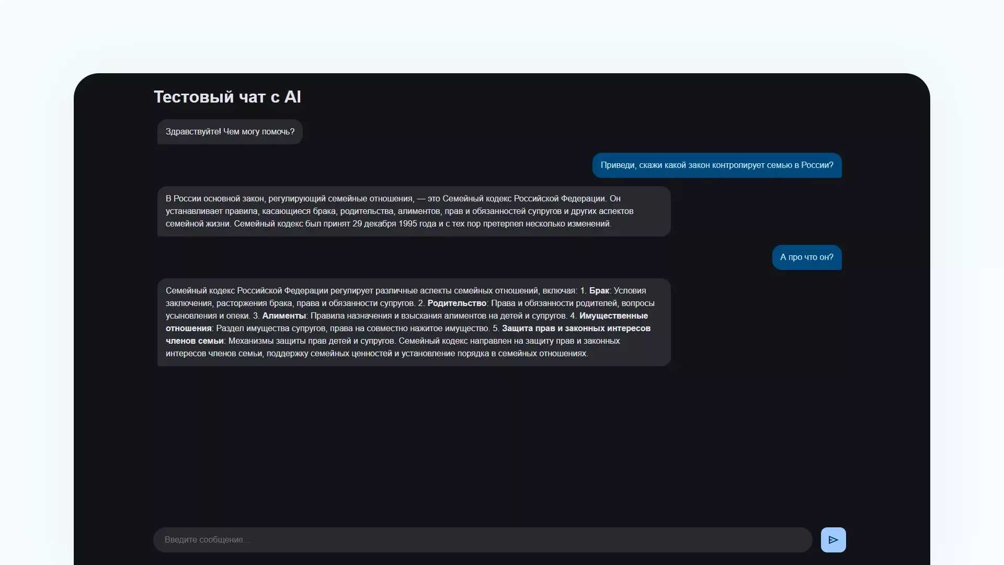Click the bold word 'Родительство'
The height and width of the screenshot is (565, 1004).
pos(457,303)
